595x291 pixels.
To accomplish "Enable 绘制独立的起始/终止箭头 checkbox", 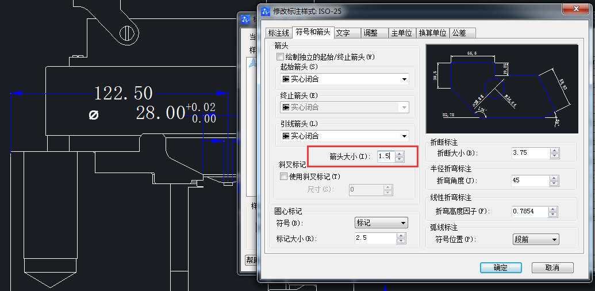I will (281, 57).
